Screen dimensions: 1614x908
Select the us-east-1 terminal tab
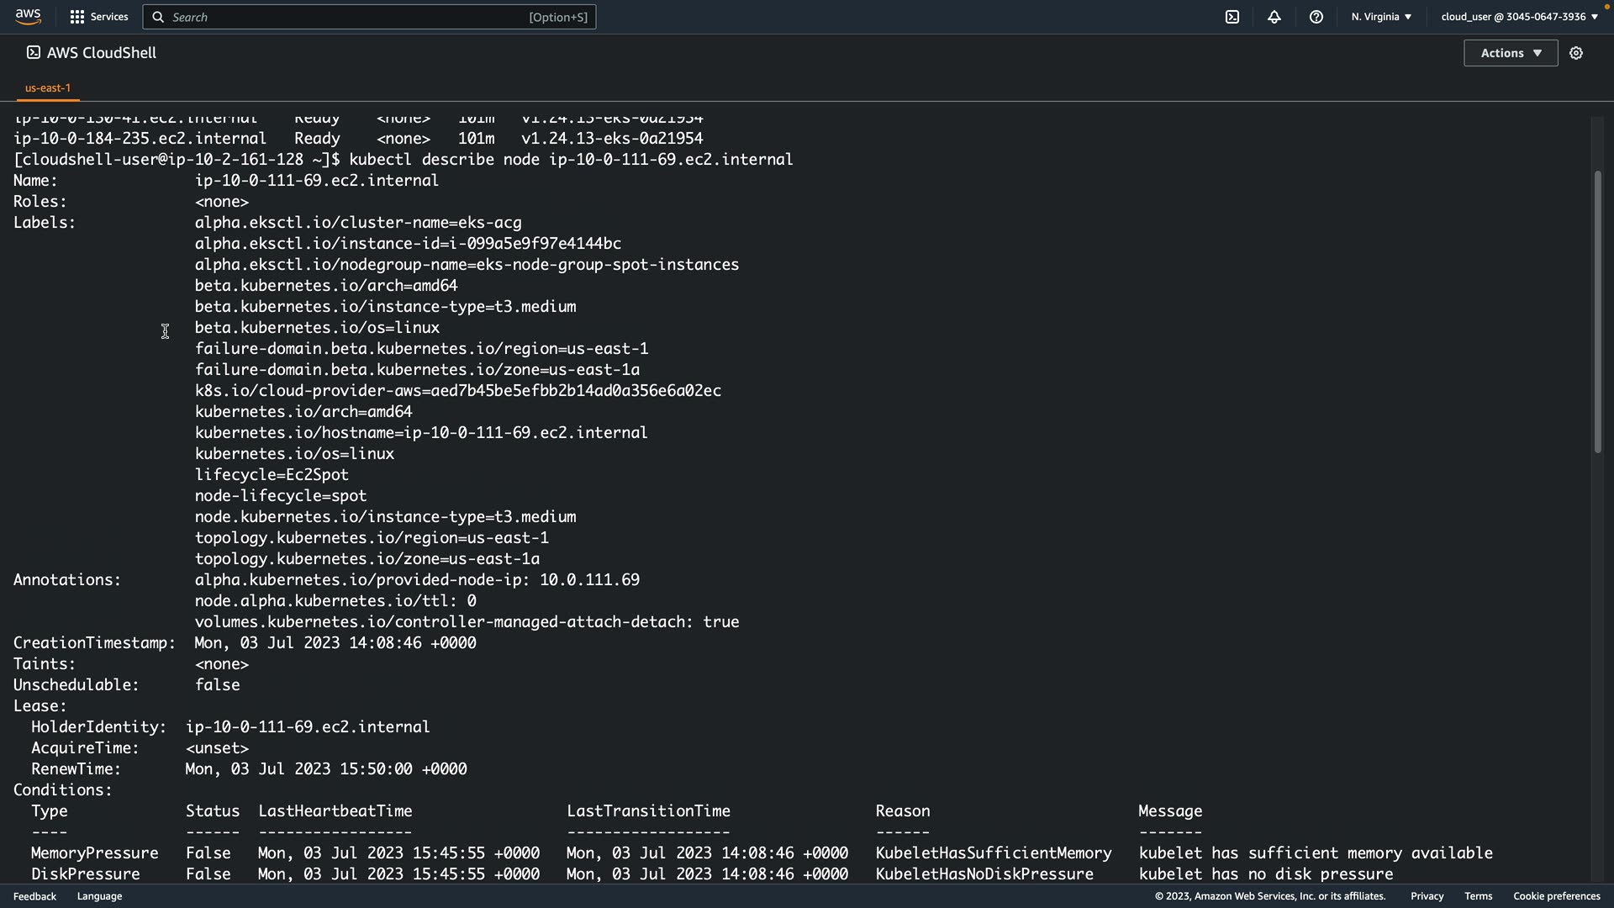(x=48, y=87)
